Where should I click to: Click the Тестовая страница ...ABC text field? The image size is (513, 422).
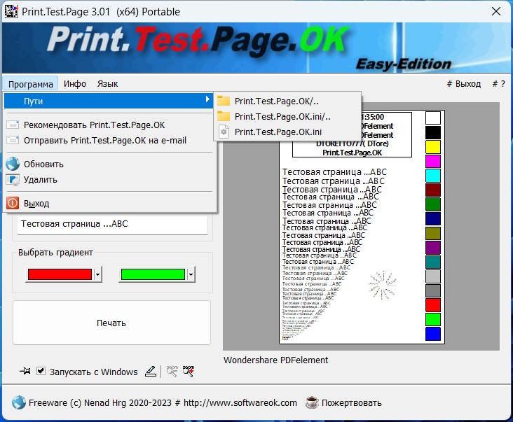click(x=112, y=224)
